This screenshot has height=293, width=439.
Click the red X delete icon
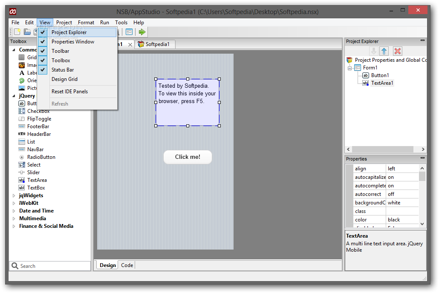tap(397, 51)
